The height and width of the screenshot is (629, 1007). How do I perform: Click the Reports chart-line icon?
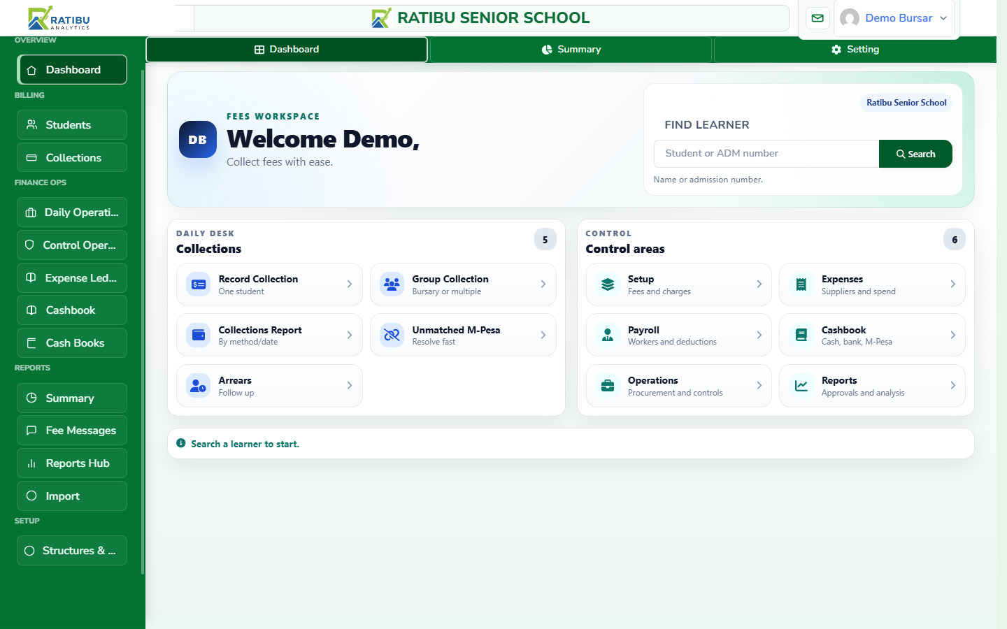(x=801, y=386)
